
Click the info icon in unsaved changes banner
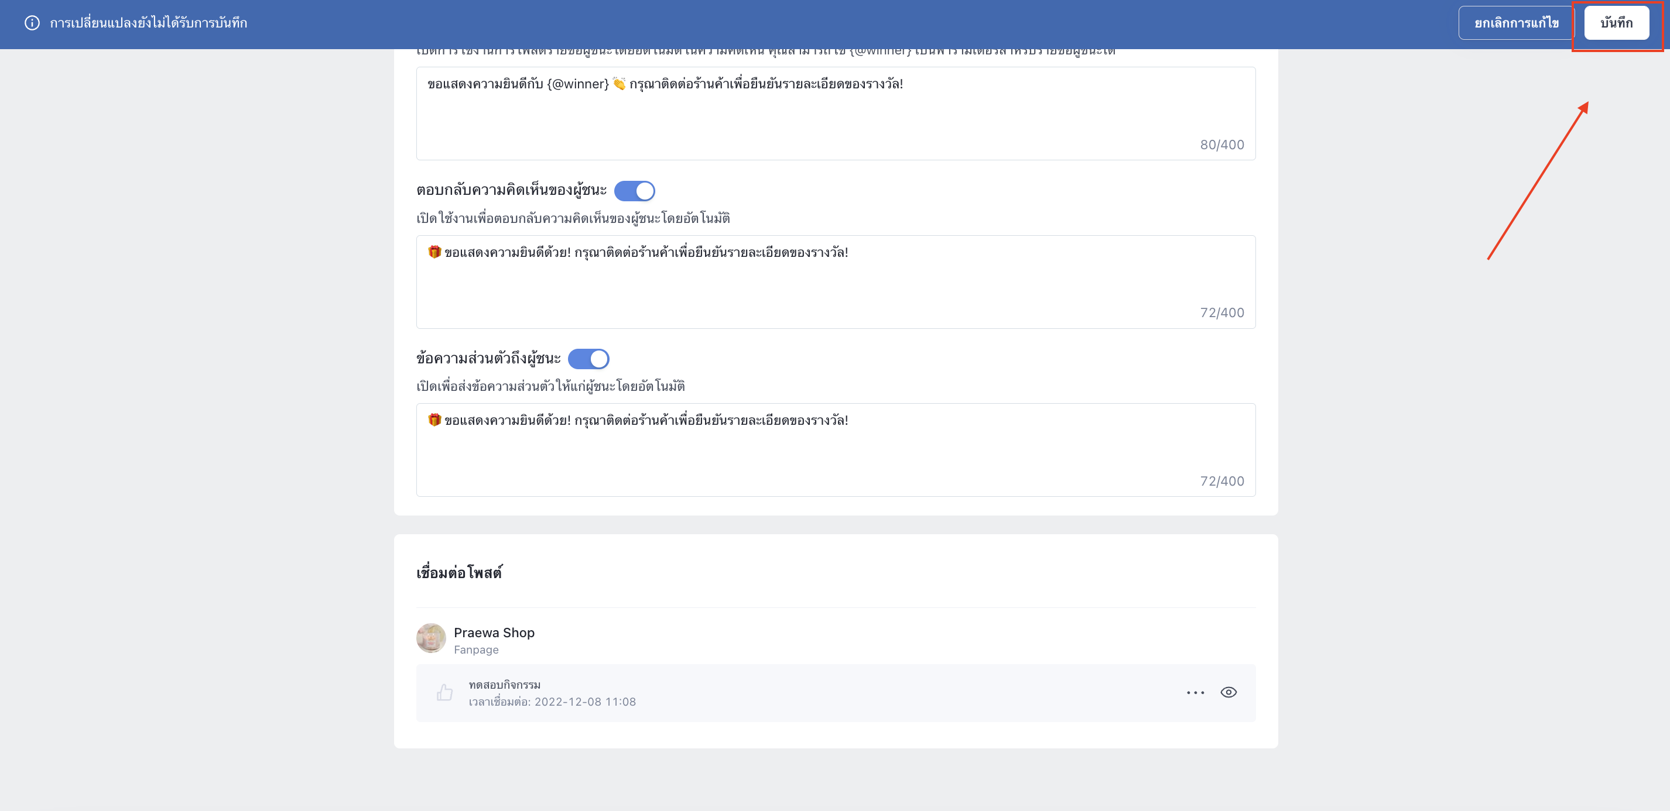coord(32,23)
